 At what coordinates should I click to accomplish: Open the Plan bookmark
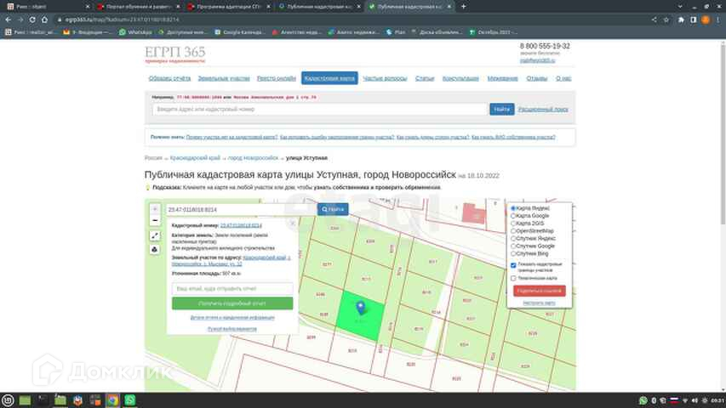click(396, 32)
